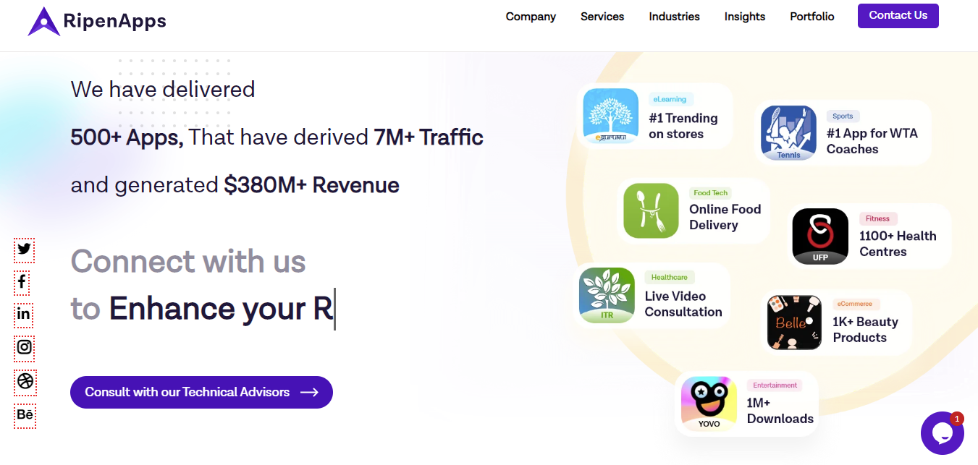Image resolution: width=978 pixels, height=465 pixels.
Task: Open the Dribbble social icon
Action: pyautogui.click(x=25, y=381)
